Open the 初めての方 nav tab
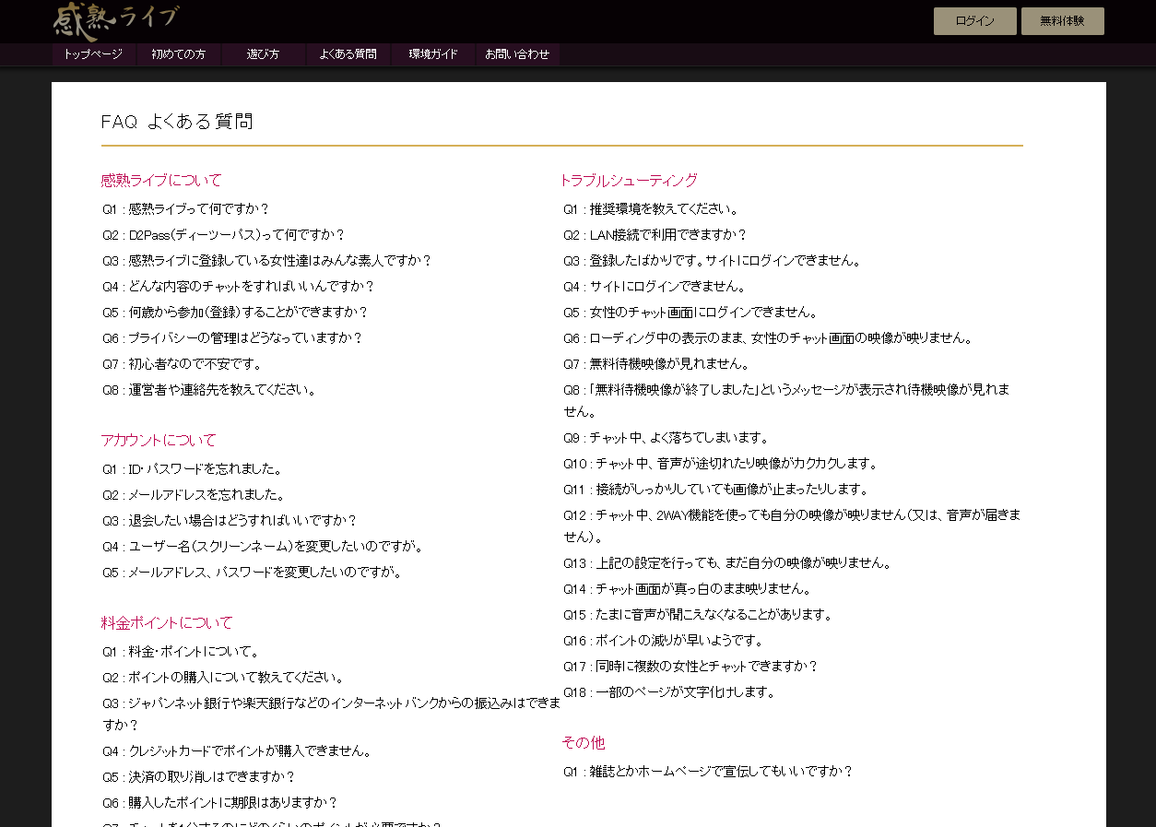1156x827 pixels. (179, 54)
